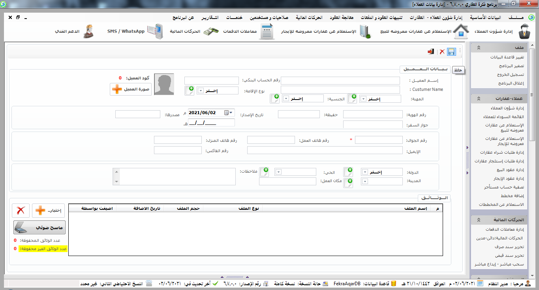This screenshot has width=539, height=290.
Task: Open SMS / WhatsApp messaging tool
Action: point(135,31)
